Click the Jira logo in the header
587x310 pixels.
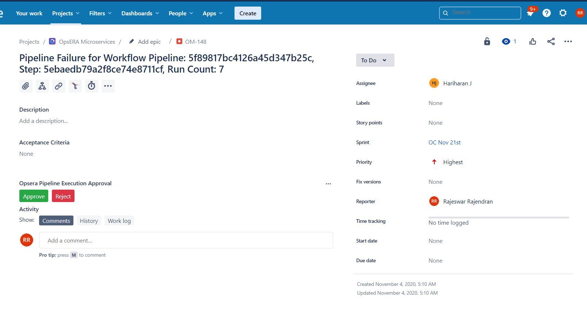pyautogui.click(x=1, y=13)
